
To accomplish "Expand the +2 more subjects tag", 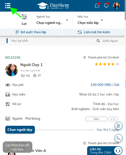I will click(113, 119).
